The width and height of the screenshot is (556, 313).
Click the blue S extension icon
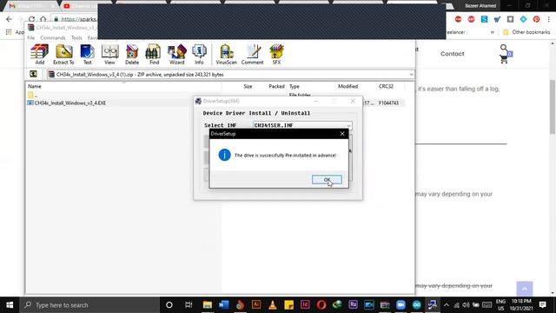[484, 19]
